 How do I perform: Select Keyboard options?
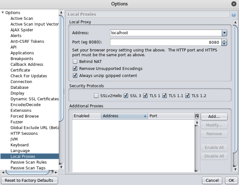click(19, 145)
